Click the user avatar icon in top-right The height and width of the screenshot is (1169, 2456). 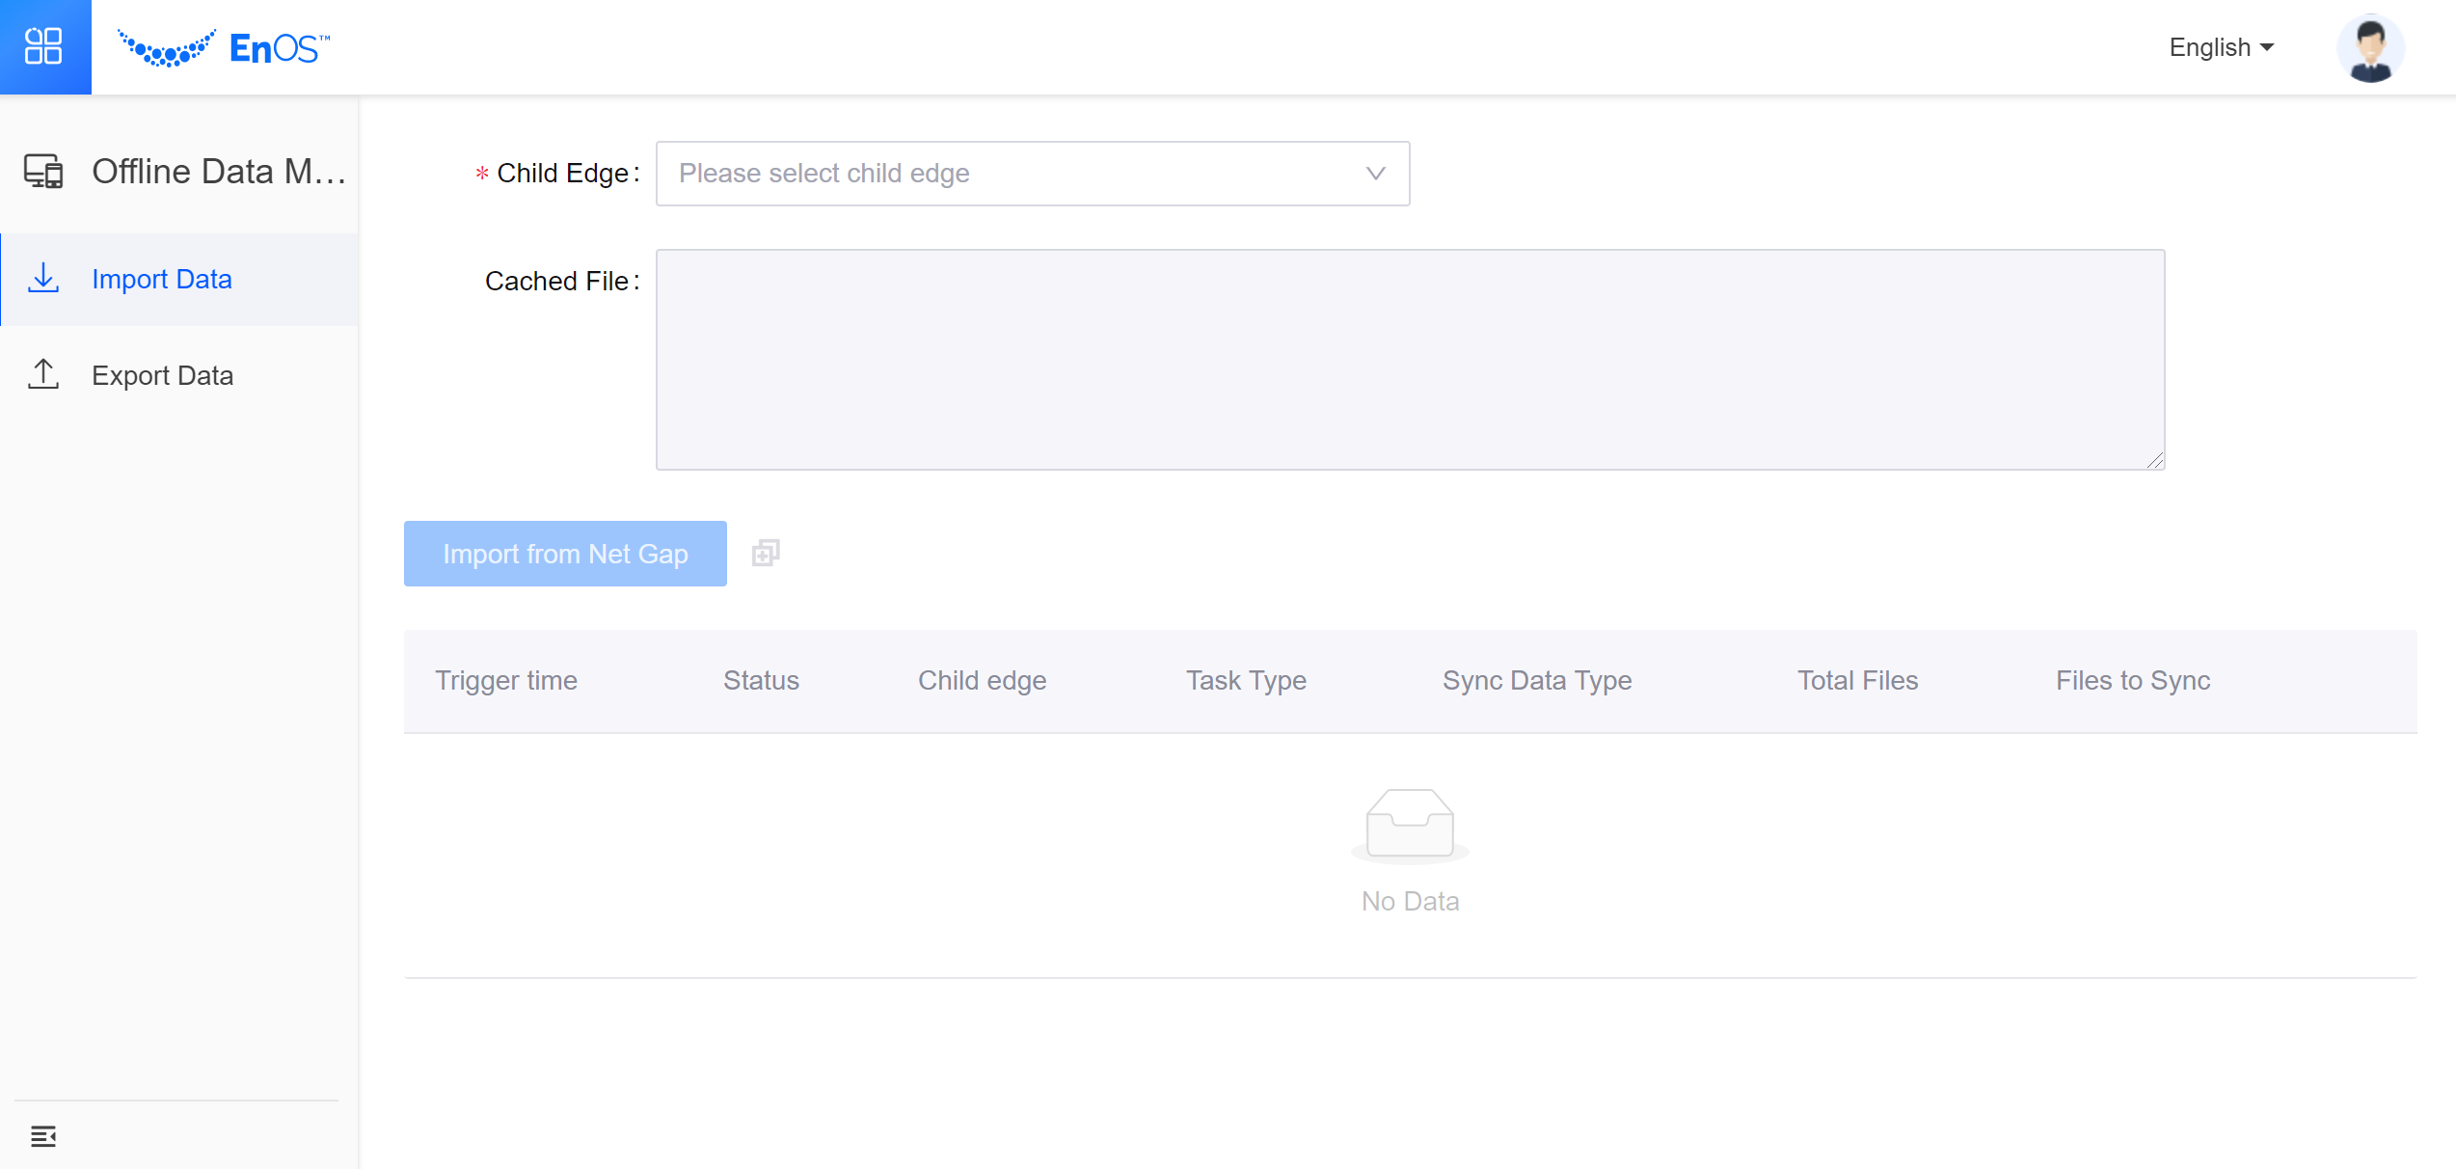(2375, 47)
